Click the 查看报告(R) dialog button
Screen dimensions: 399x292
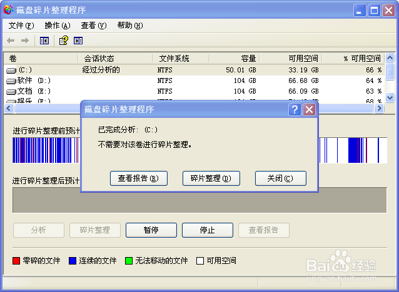point(139,178)
